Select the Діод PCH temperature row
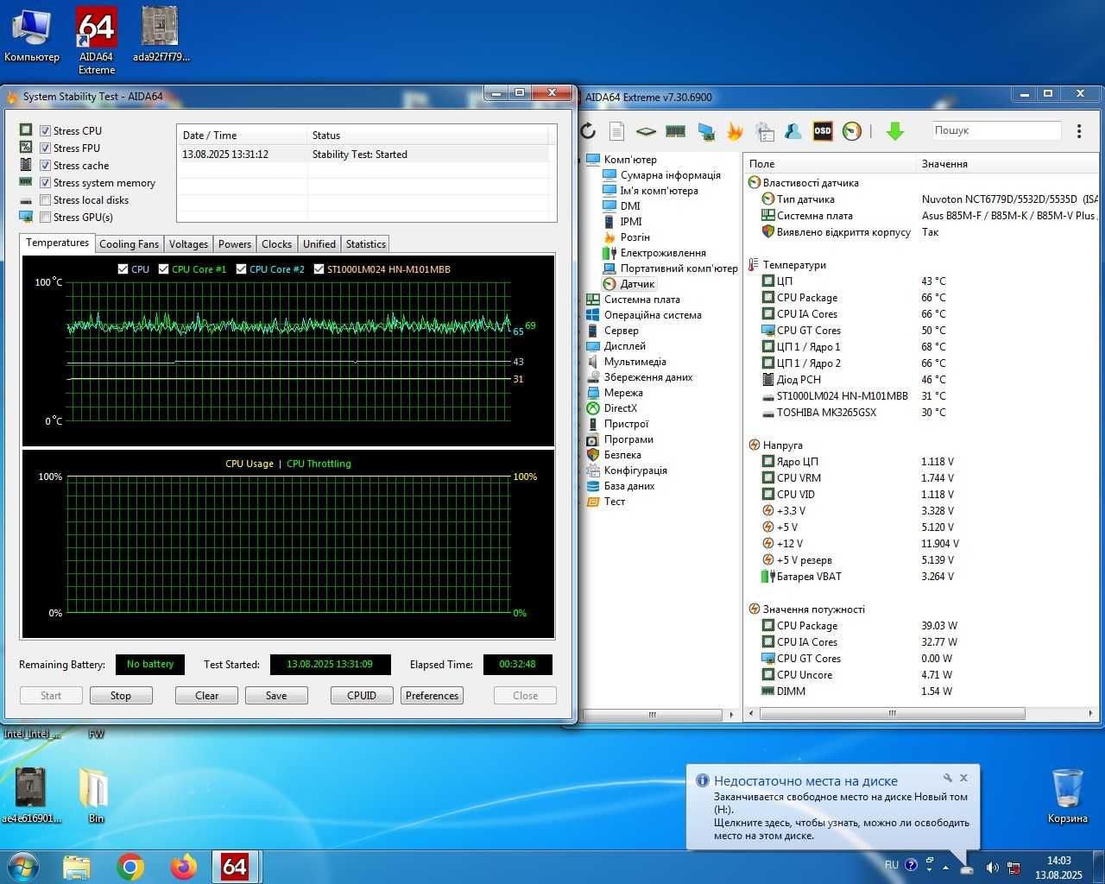This screenshot has width=1105, height=884. point(921,380)
